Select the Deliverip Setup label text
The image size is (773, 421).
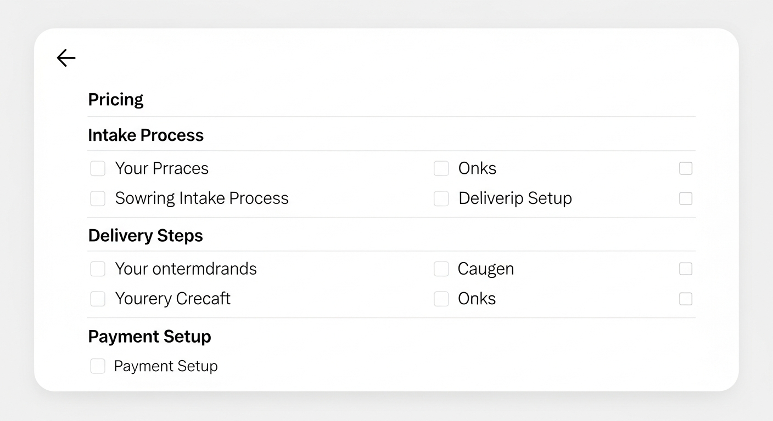click(x=515, y=198)
